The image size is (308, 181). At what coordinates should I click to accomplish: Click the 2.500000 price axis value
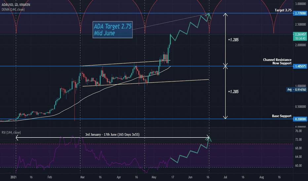point(300,24)
